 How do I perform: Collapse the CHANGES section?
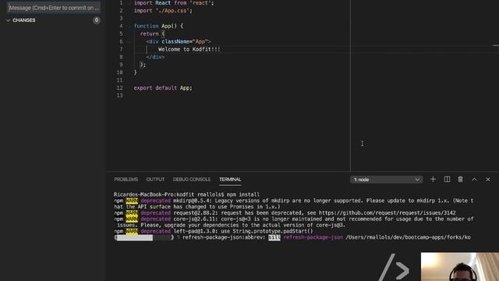click(21, 20)
